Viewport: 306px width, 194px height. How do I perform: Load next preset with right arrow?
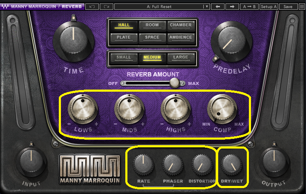pos(232,7)
